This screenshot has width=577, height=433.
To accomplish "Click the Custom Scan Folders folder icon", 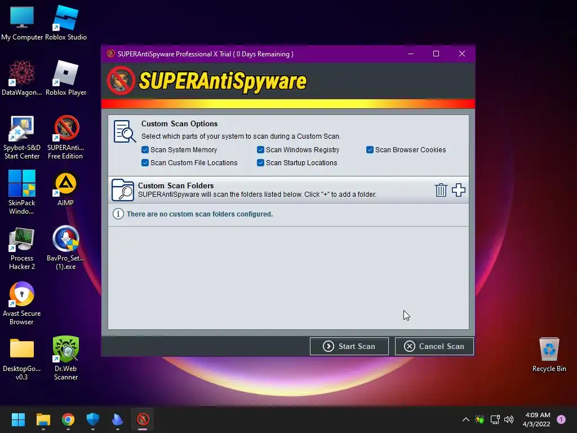I will click(122, 189).
